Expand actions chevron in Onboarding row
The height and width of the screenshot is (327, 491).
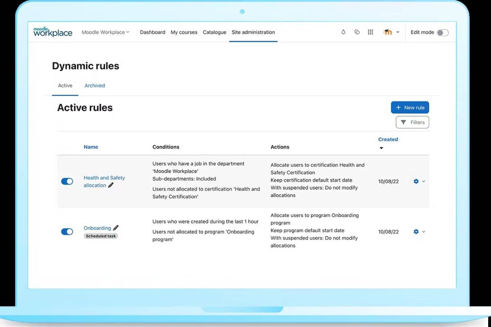(423, 231)
